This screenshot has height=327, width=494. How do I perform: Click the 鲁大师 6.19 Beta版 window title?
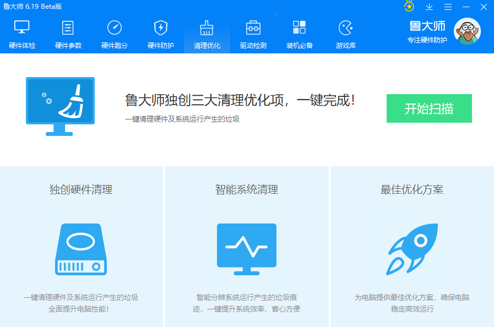32,7
